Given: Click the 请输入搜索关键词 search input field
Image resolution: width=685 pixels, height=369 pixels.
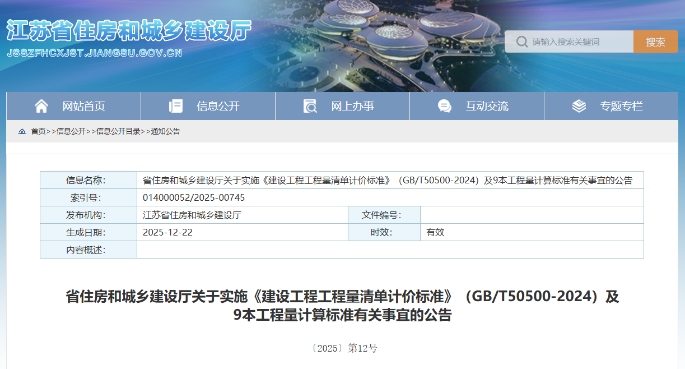Looking at the screenshot, I should (577, 40).
